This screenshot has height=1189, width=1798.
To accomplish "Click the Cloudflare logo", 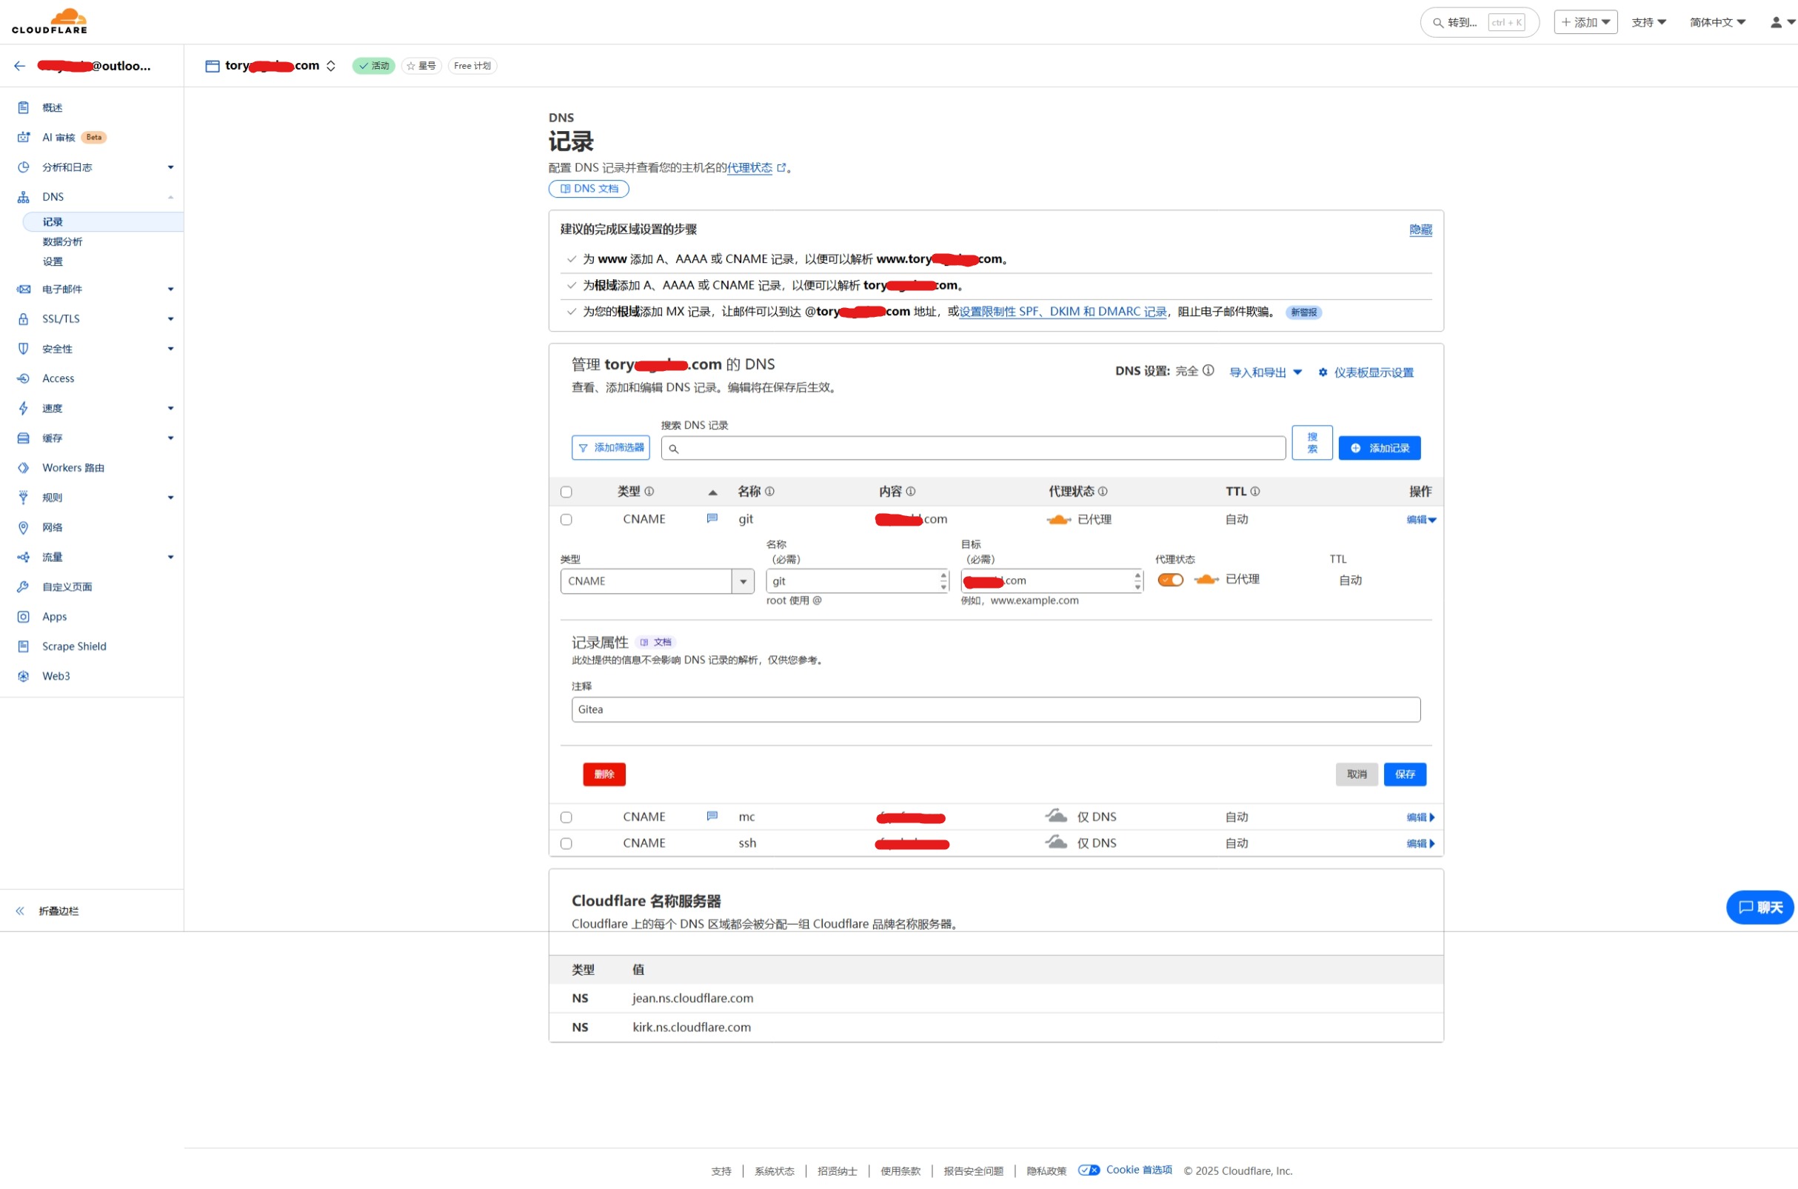I will click(50, 21).
